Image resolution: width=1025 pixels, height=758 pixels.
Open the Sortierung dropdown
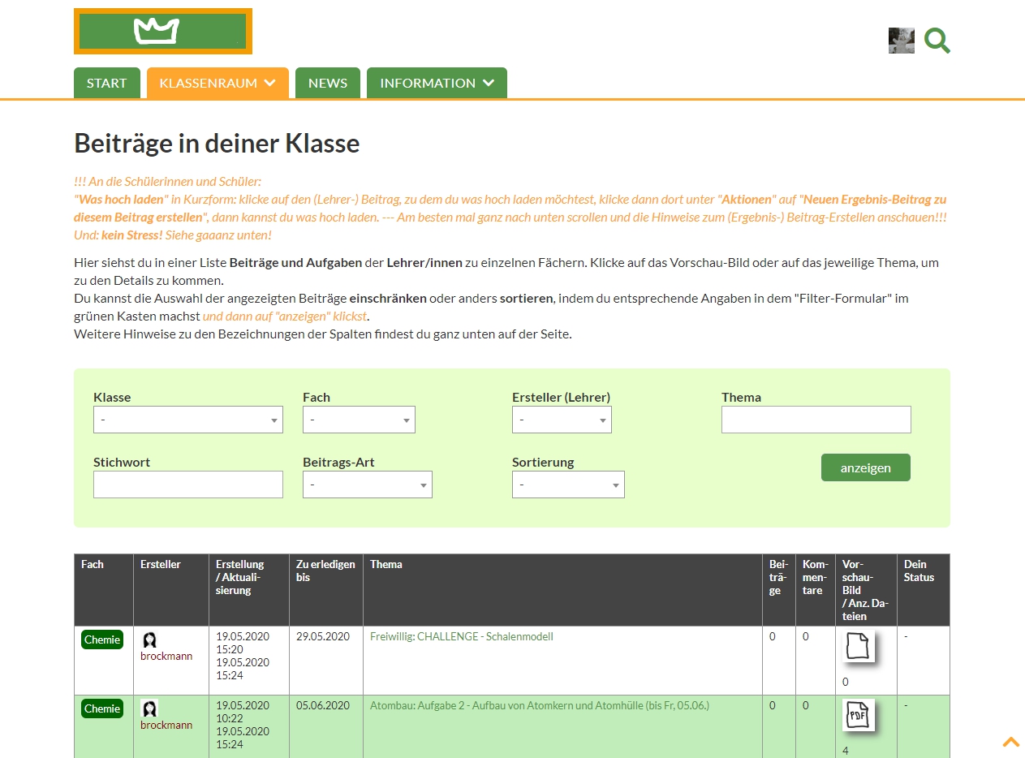point(568,485)
